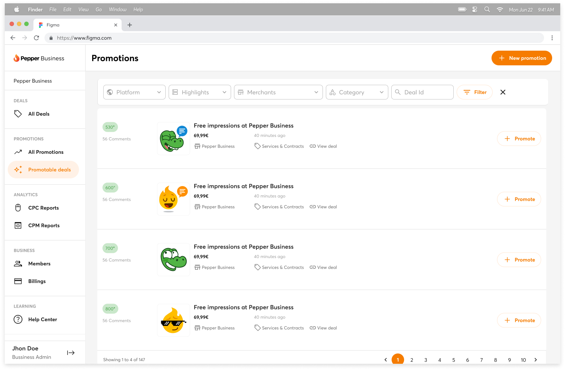Open the Free impressions title of the 800° deal
Screen dimensions: 565x370
pyautogui.click(x=244, y=307)
